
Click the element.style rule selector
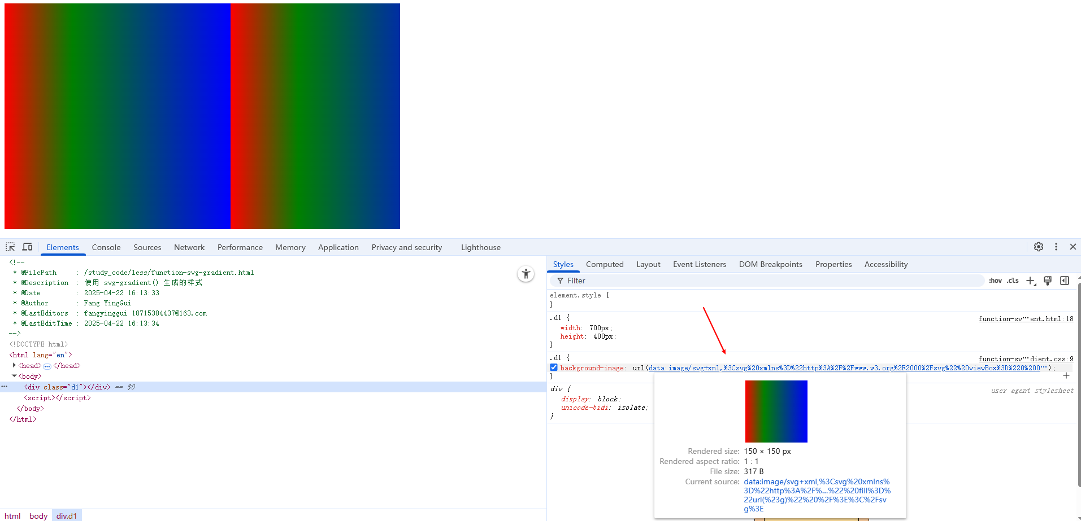click(575, 295)
